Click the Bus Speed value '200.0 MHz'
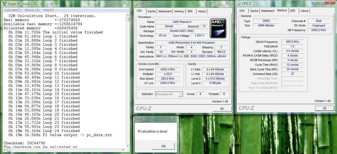Viewport: 337px width, 154px height. click(x=168, y=79)
